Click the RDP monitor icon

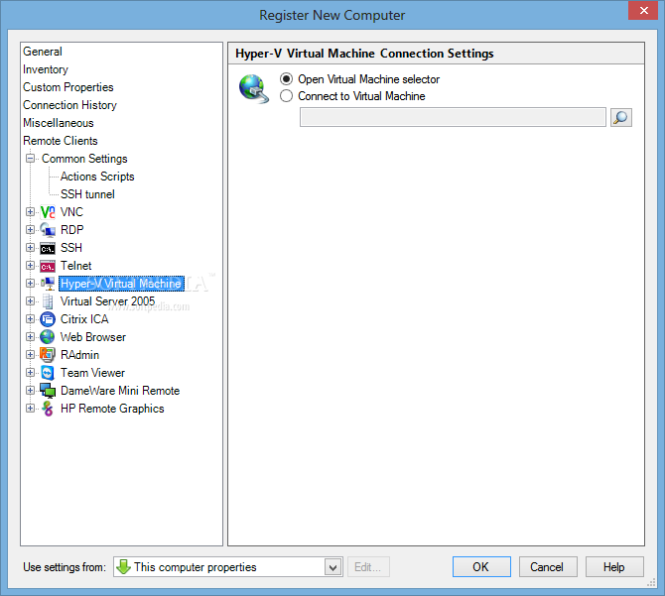(48, 230)
